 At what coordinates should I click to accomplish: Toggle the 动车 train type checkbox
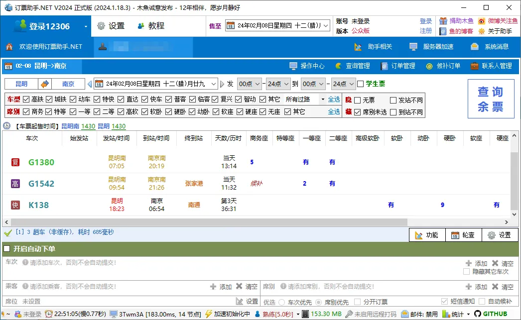tap(73, 99)
